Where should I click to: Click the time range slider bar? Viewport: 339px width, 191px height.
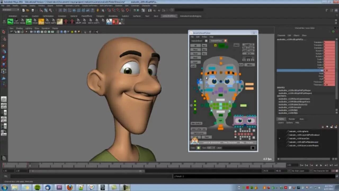pos(87,171)
